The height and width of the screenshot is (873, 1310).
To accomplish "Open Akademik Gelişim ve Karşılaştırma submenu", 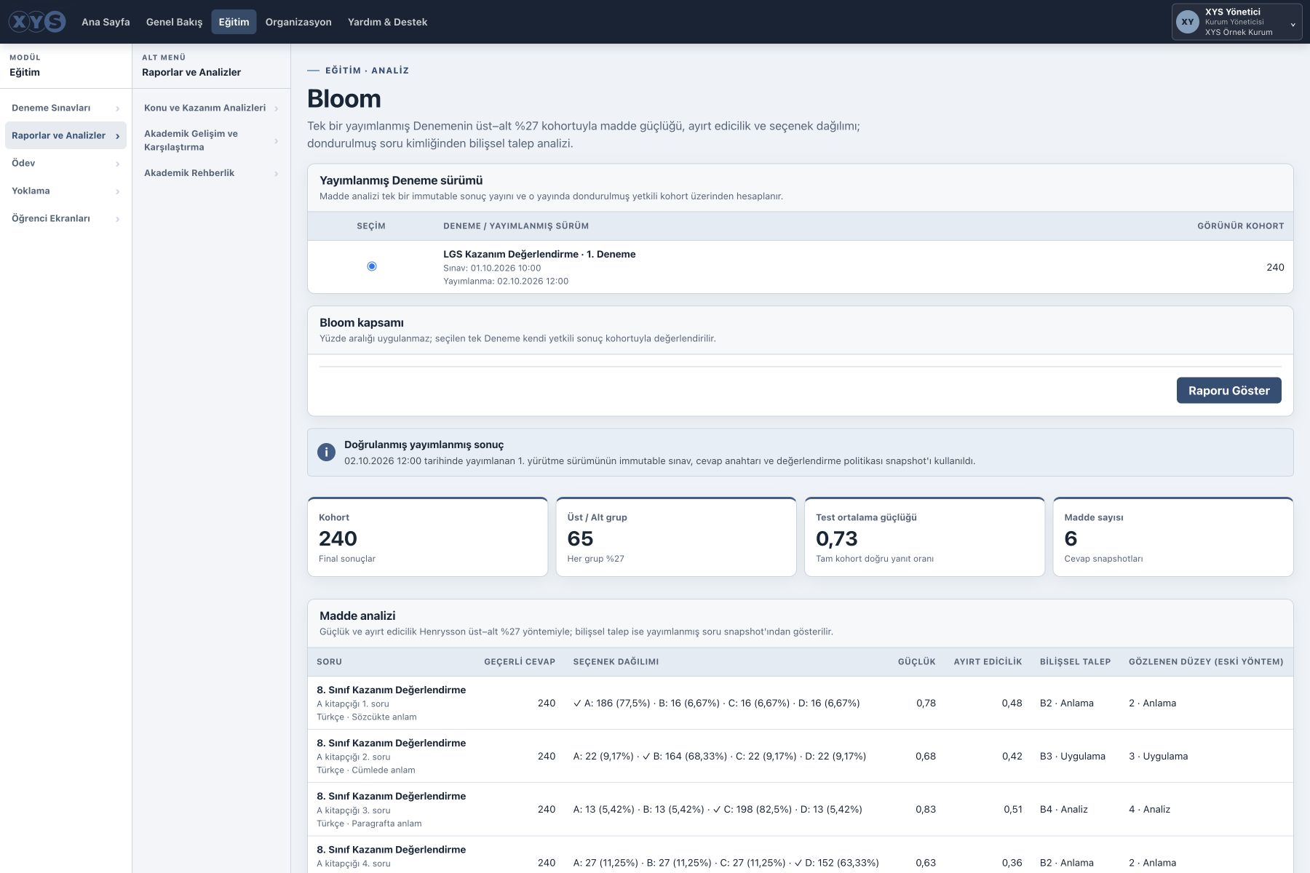I will (211, 140).
